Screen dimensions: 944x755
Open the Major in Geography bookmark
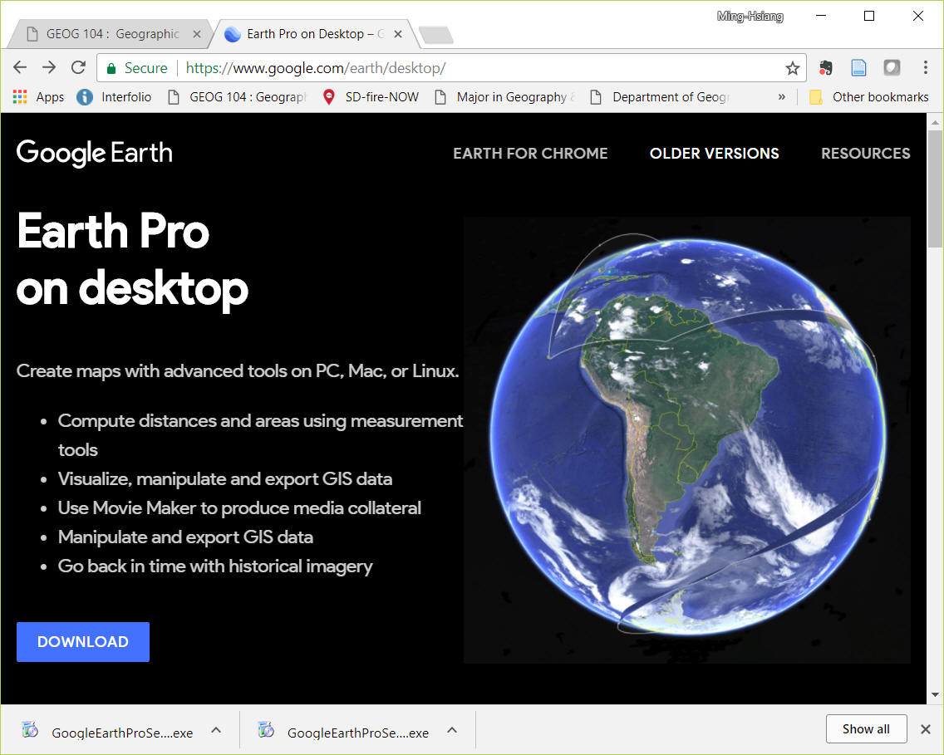[x=505, y=97]
